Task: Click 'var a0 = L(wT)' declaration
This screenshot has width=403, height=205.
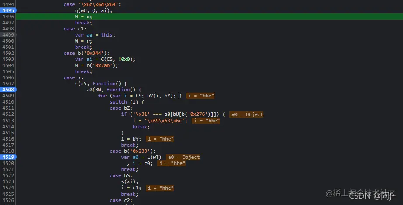Action: point(141,157)
